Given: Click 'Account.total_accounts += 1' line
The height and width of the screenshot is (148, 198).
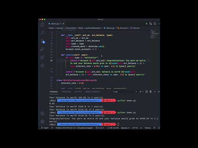Looking at the screenshot, I should (x=81, y=49).
